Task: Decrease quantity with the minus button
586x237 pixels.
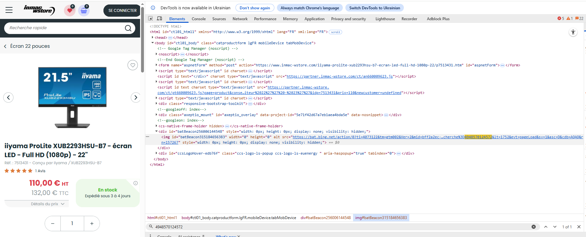Action: [53, 224]
